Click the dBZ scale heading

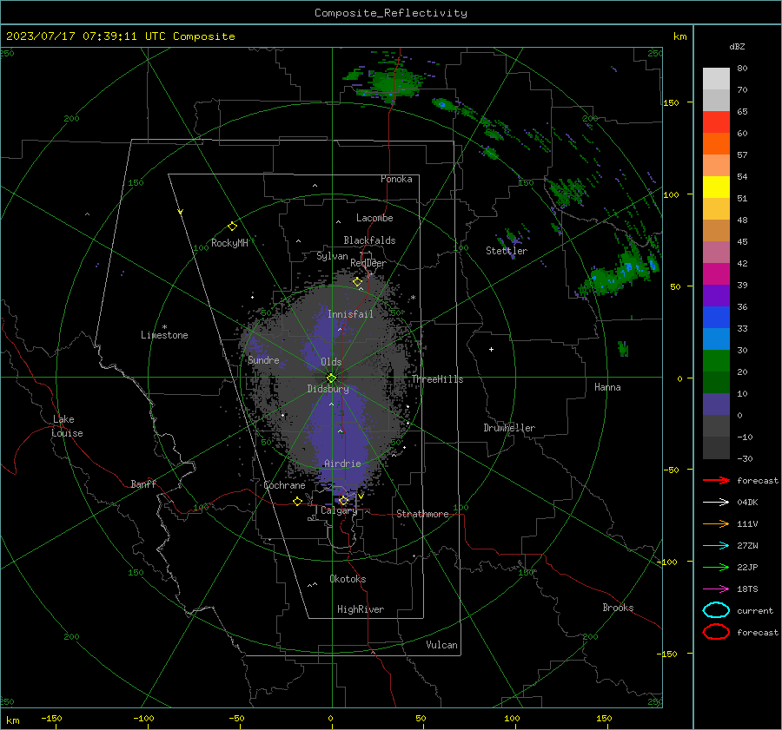[737, 47]
